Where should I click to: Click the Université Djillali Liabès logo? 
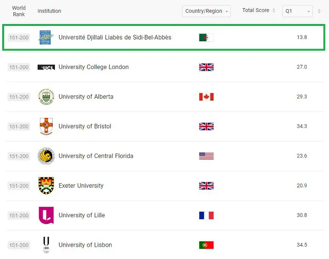click(46, 37)
